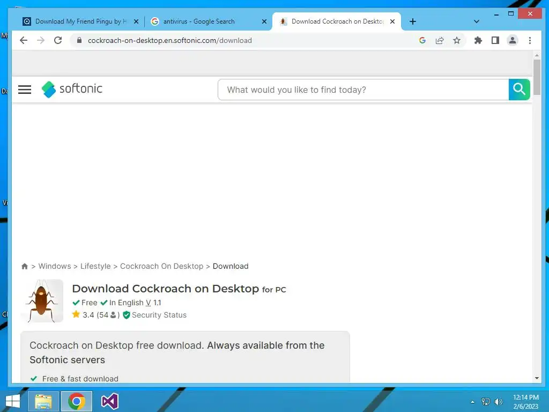This screenshot has width=549, height=412.
Task: Click the version 1.1 label
Action: point(153,303)
